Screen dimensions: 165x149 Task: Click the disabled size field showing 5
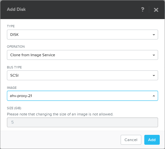(82, 122)
